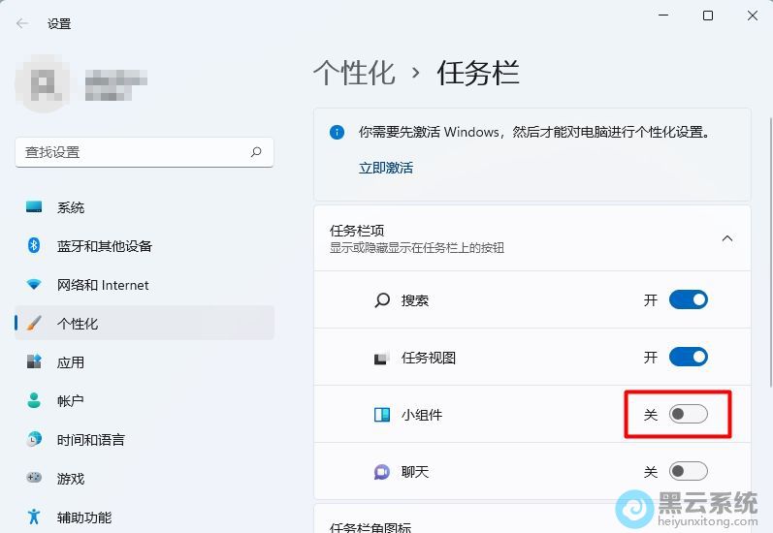Enable the 小组件 widgets toggle
773x533 pixels.
point(689,415)
